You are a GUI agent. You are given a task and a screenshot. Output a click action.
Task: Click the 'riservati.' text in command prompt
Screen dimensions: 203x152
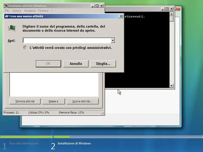[135, 16]
